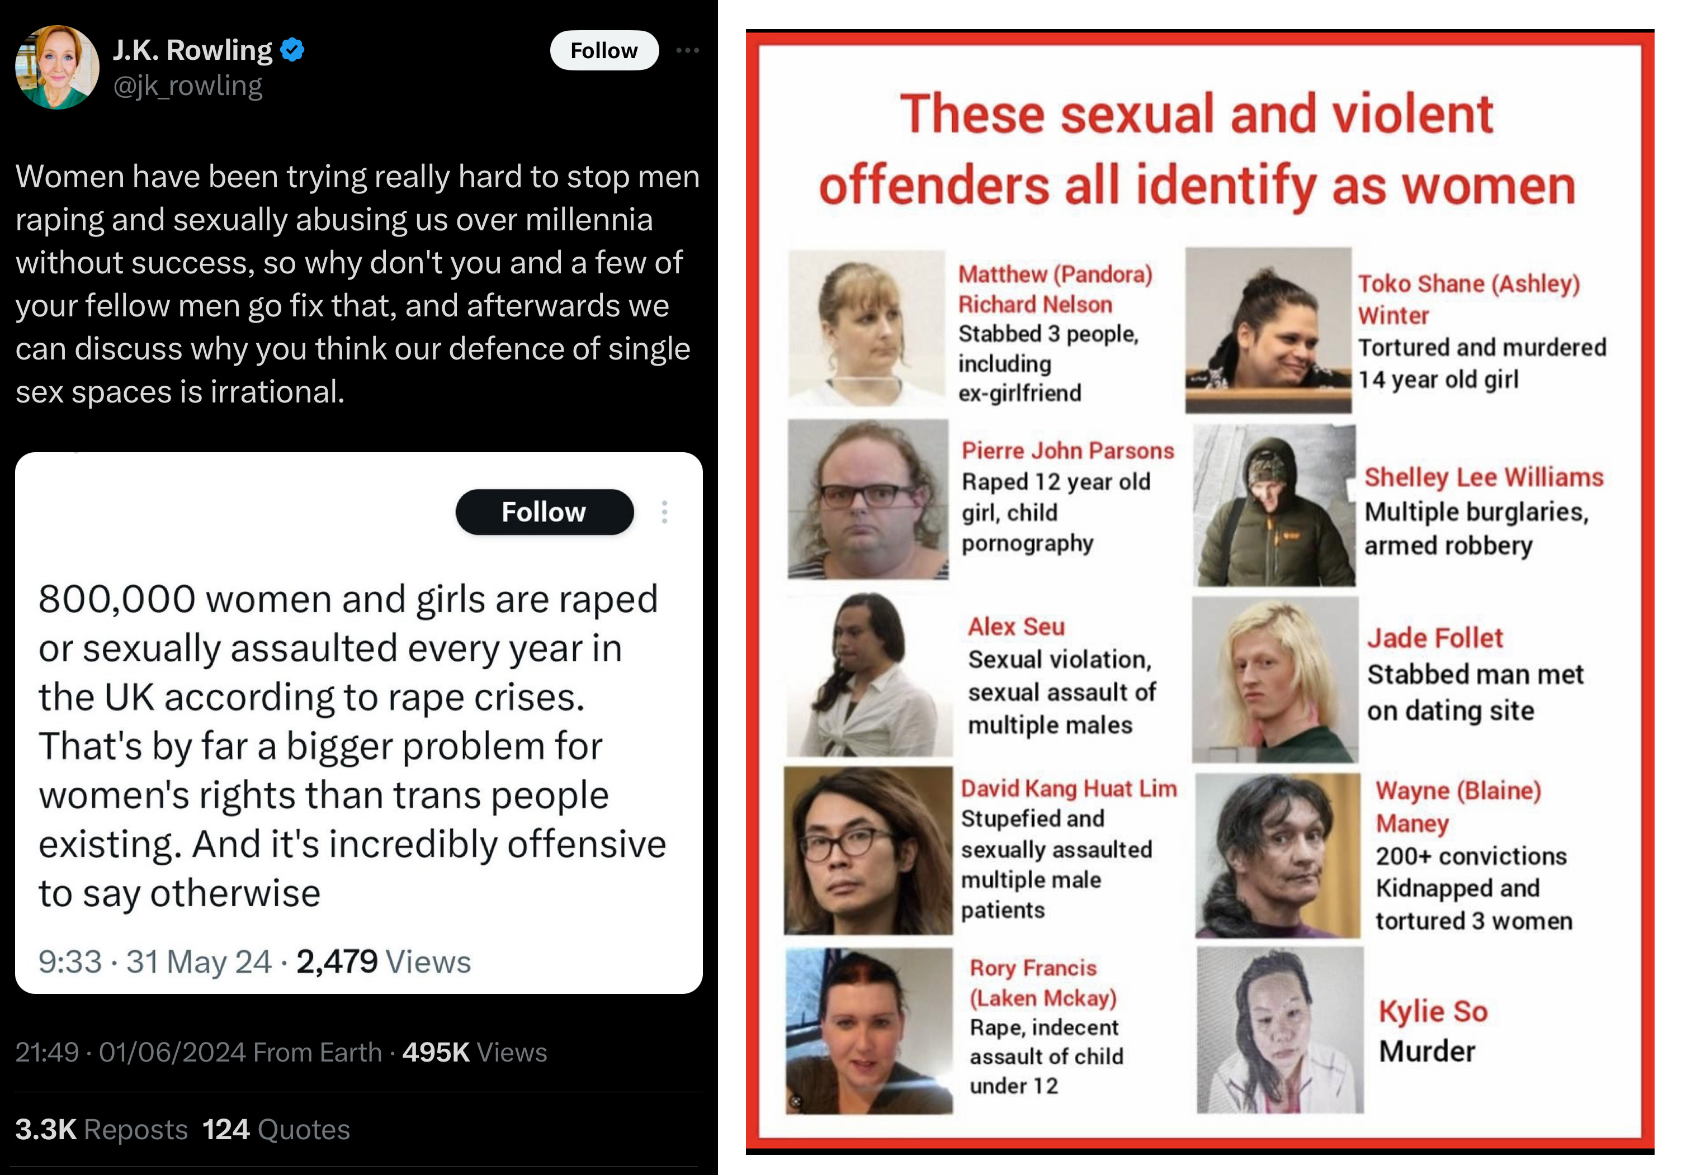Screen dimensions: 1682x1175
Task: Click the red poster headline about offenders
Action: pos(1197,149)
